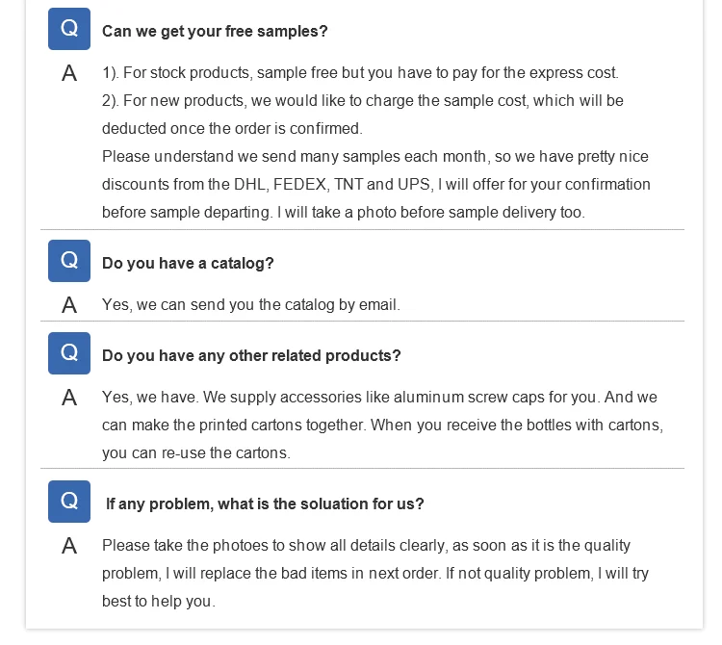Image resolution: width=722 pixels, height=645 pixels.
Task: Click the Q icon beside related products question
Action: pos(69,353)
